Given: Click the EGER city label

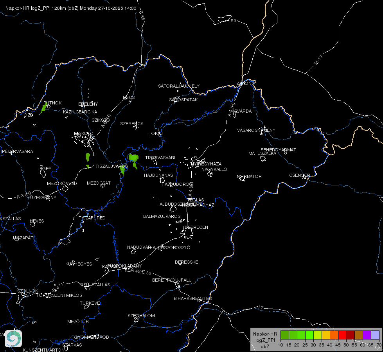Looking at the screenshot, I should pyautogui.click(x=46, y=169).
